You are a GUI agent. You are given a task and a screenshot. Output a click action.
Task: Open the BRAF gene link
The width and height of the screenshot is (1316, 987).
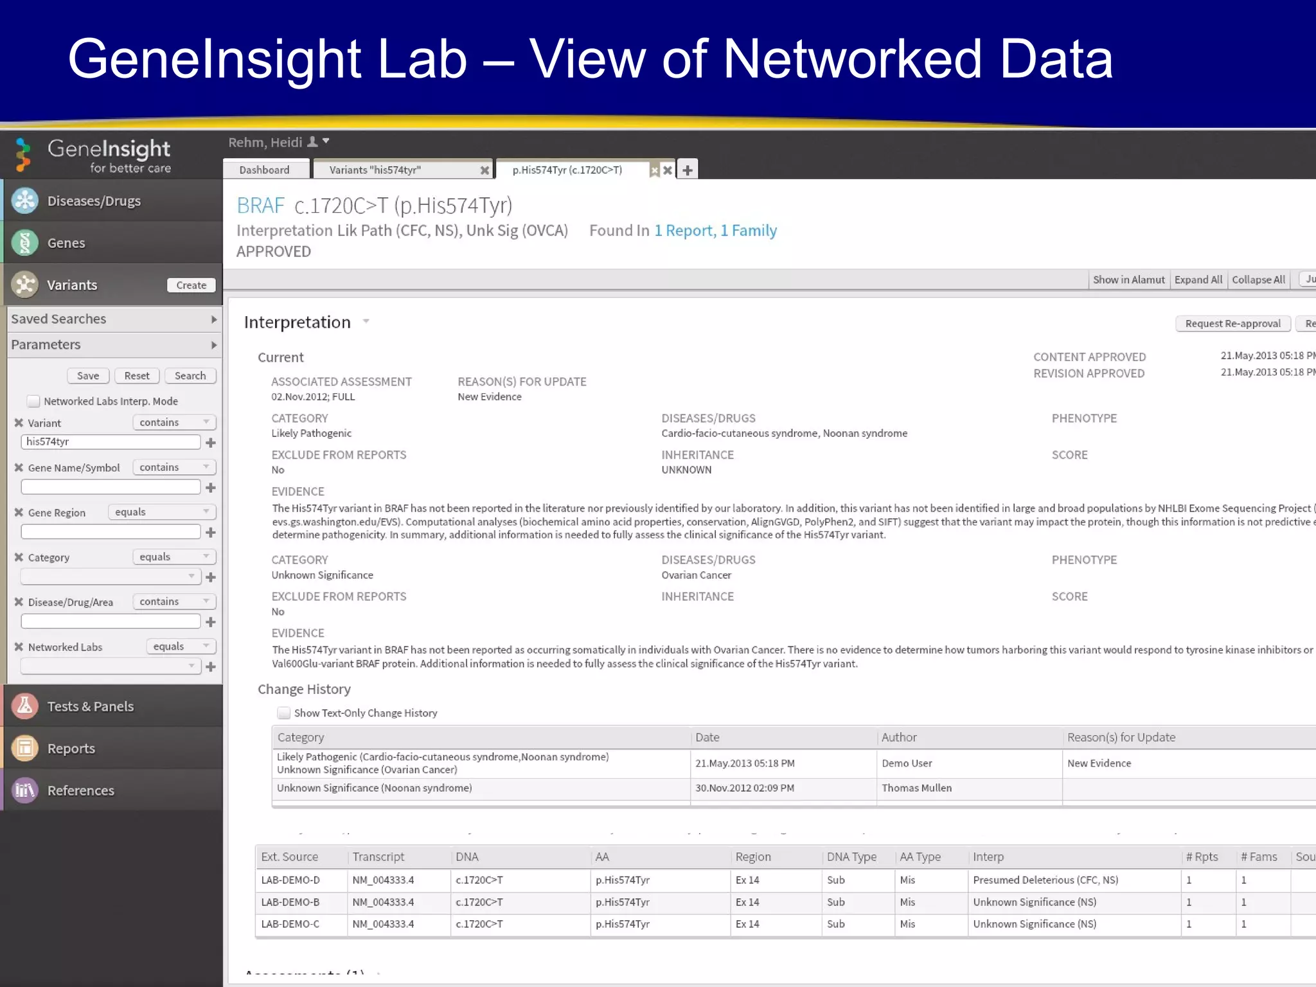pos(260,206)
